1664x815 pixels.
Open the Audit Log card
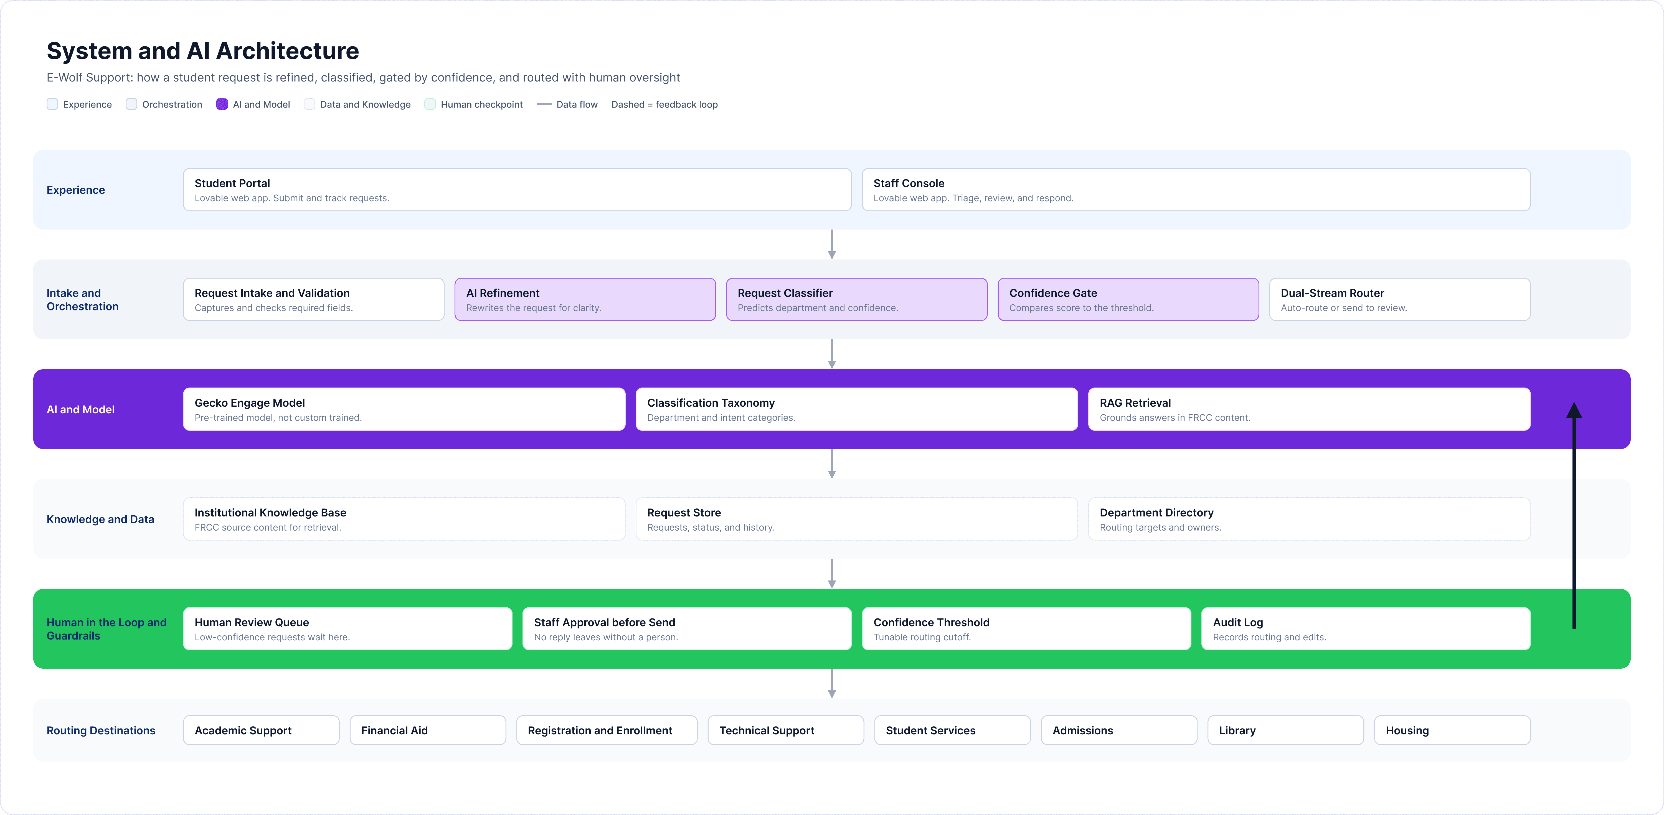1366,629
